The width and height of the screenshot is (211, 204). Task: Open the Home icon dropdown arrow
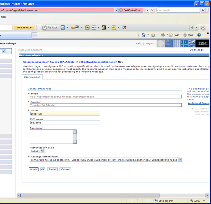[x=148, y=35]
